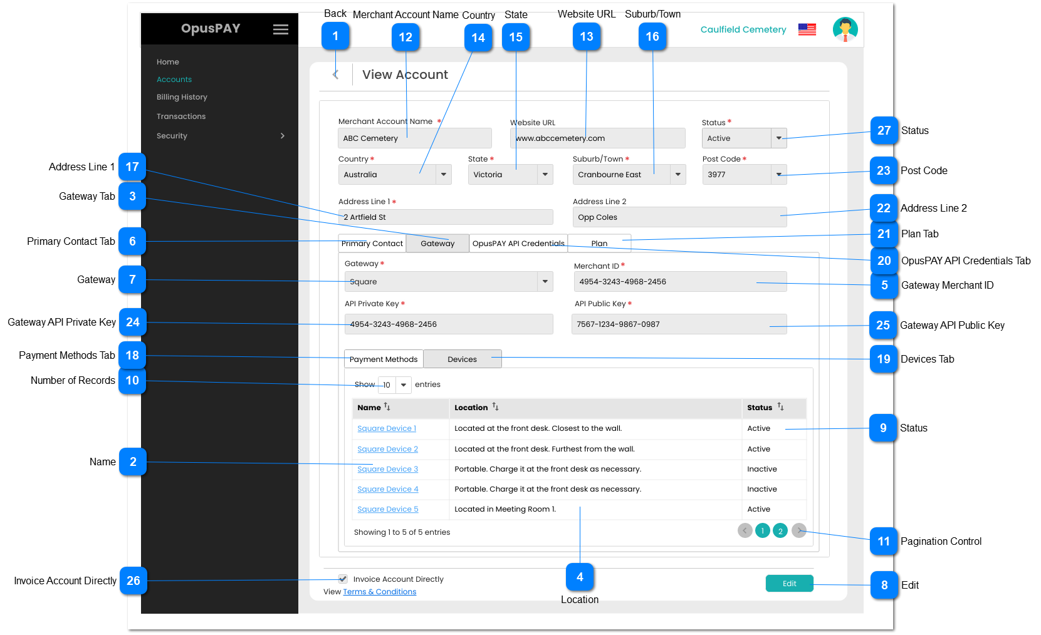1041x635 pixels.
Task: Click the Merchant ID input field
Action: [679, 282]
